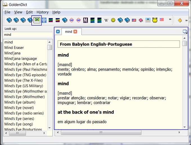Click US flag icon left of pink book
Viewport: 191px width, 145px height.
[x=134, y=20]
